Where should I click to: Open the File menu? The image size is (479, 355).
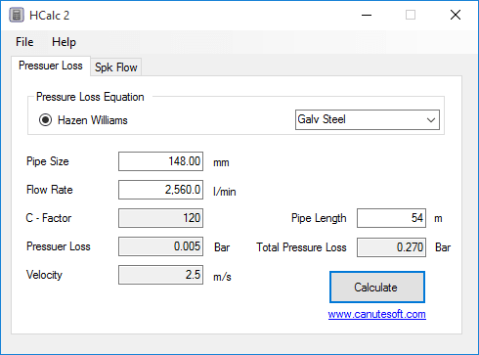pyautogui.click(x=24, y=42)
